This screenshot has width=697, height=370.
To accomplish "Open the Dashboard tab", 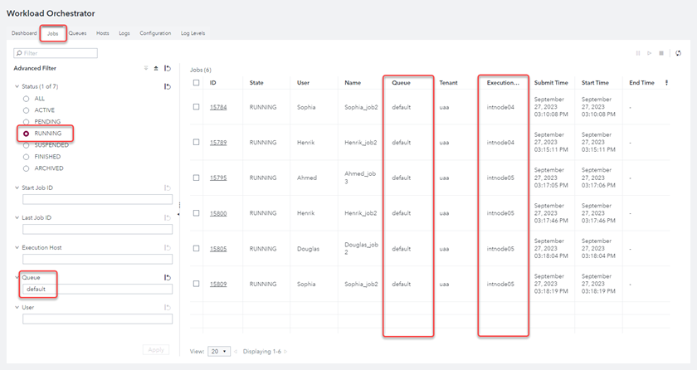I will pos(24,33).
